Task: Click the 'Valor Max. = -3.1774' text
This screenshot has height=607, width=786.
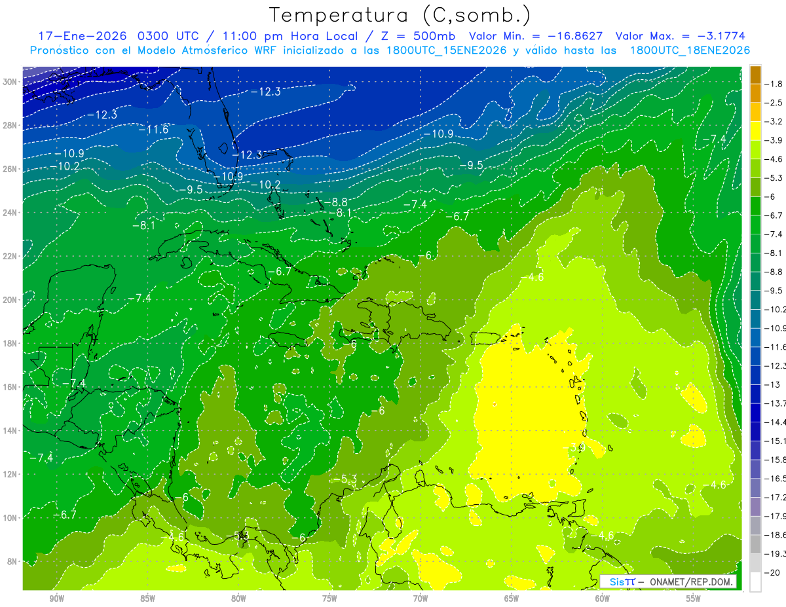Action: point(681,36)
